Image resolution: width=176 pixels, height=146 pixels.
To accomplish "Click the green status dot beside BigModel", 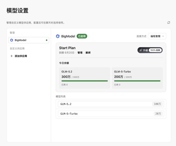I will tap(47, 40).
